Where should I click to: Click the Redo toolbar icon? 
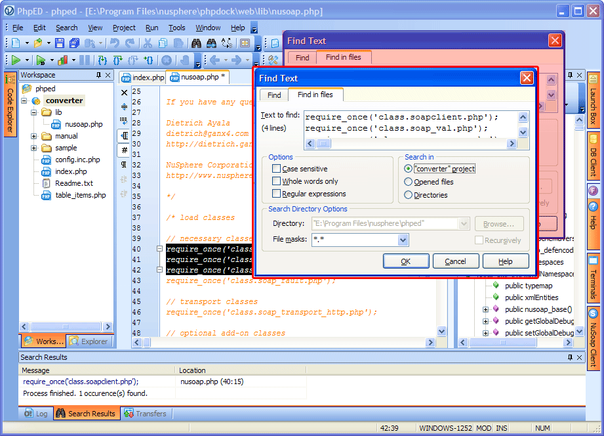pos(130,43)
